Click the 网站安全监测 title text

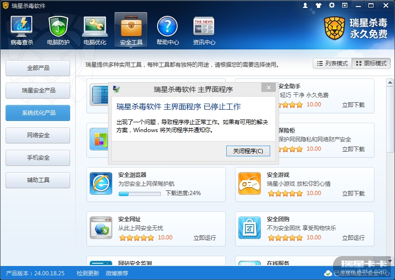click(135, 263)
